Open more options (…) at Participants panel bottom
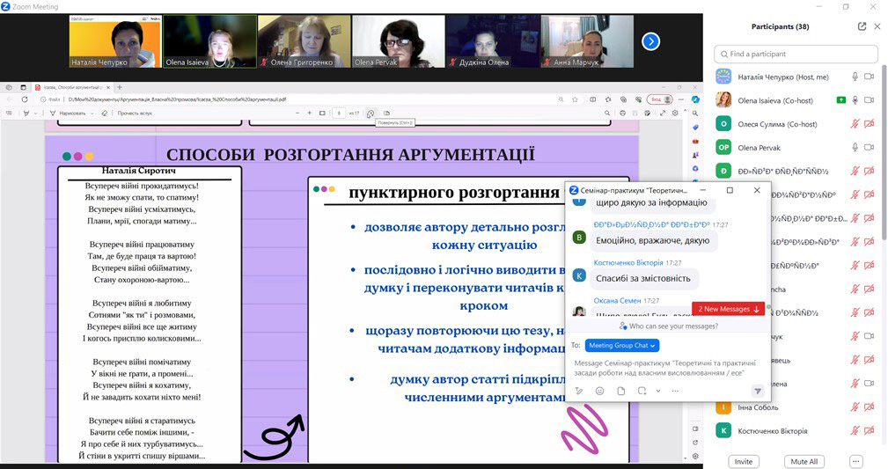The width and height of the screenshot is (888, 469). [x=856, y=462]
